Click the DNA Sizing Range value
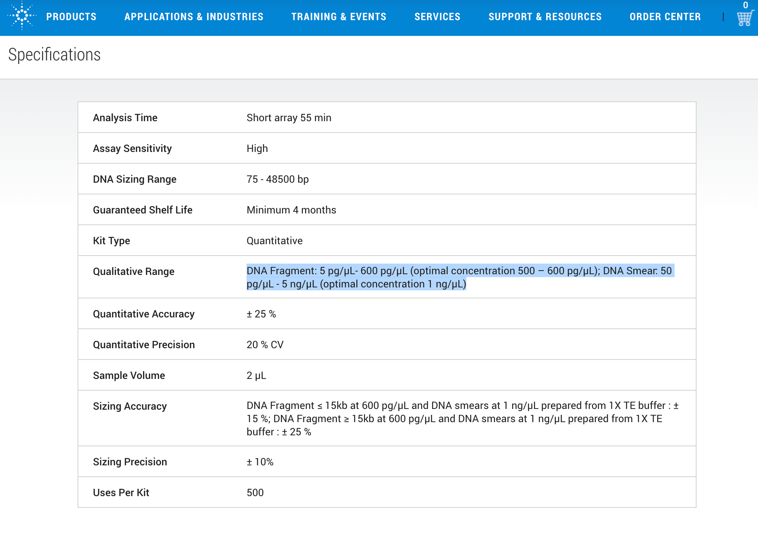Screen dimensions: 758x536 click(x=278, y=179)
